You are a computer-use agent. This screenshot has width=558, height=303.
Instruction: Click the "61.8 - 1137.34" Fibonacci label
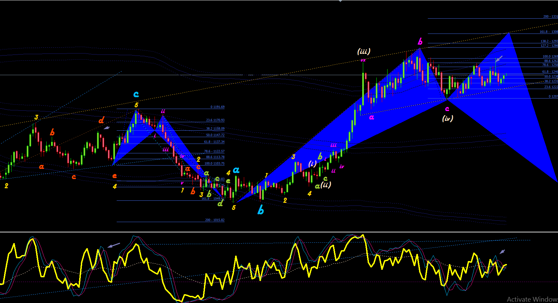coord(214,142)
